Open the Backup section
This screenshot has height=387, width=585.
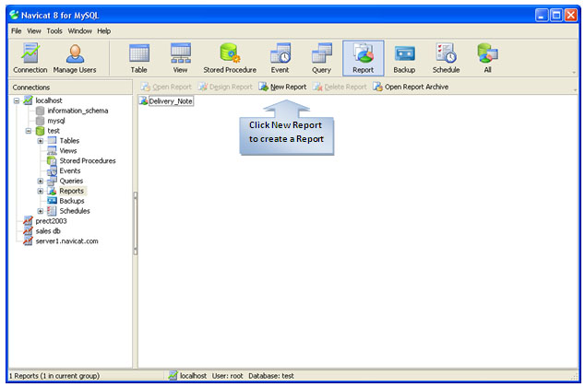(x=404, y=58)
